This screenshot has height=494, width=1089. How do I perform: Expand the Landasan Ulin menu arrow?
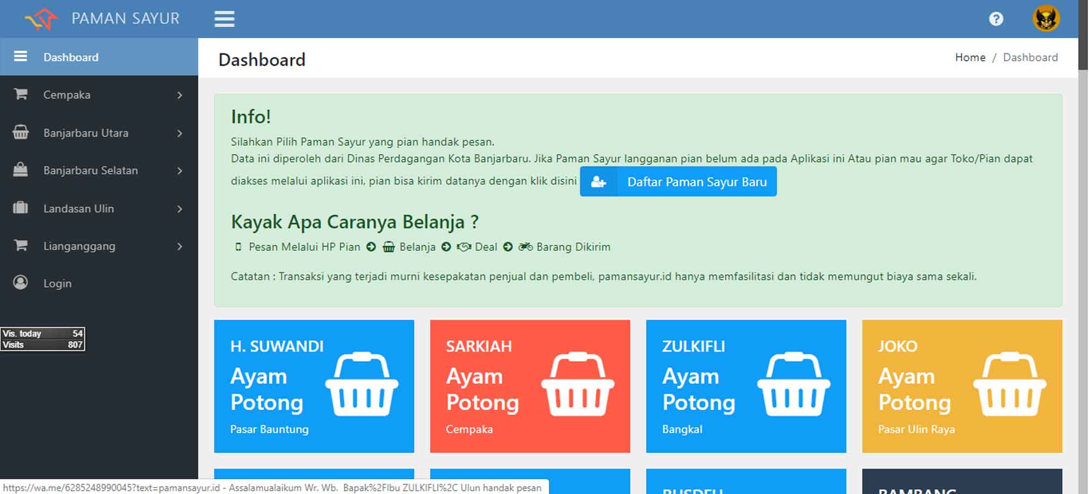(x=180, y=209)
